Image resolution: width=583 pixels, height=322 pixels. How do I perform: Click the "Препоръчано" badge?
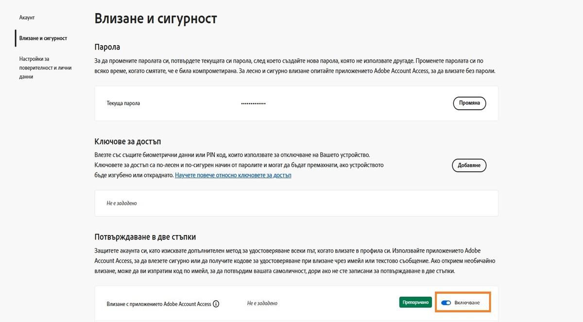415,302
